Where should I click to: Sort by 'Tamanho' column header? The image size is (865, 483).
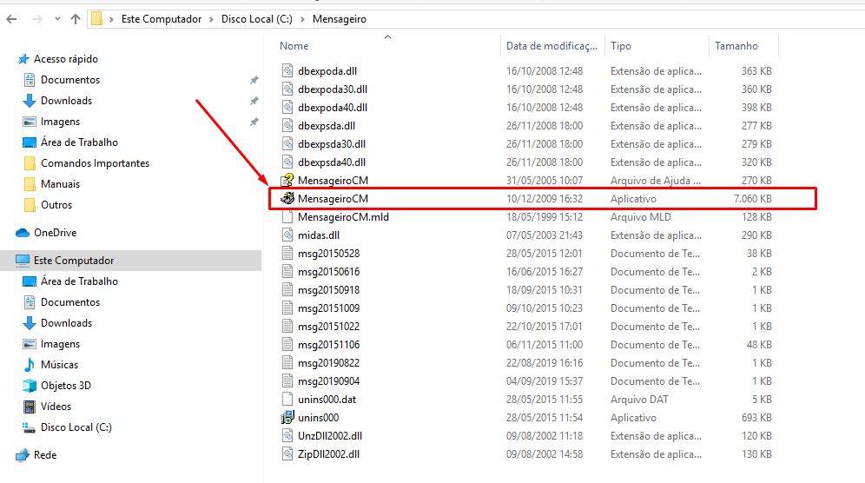(736, 46)
